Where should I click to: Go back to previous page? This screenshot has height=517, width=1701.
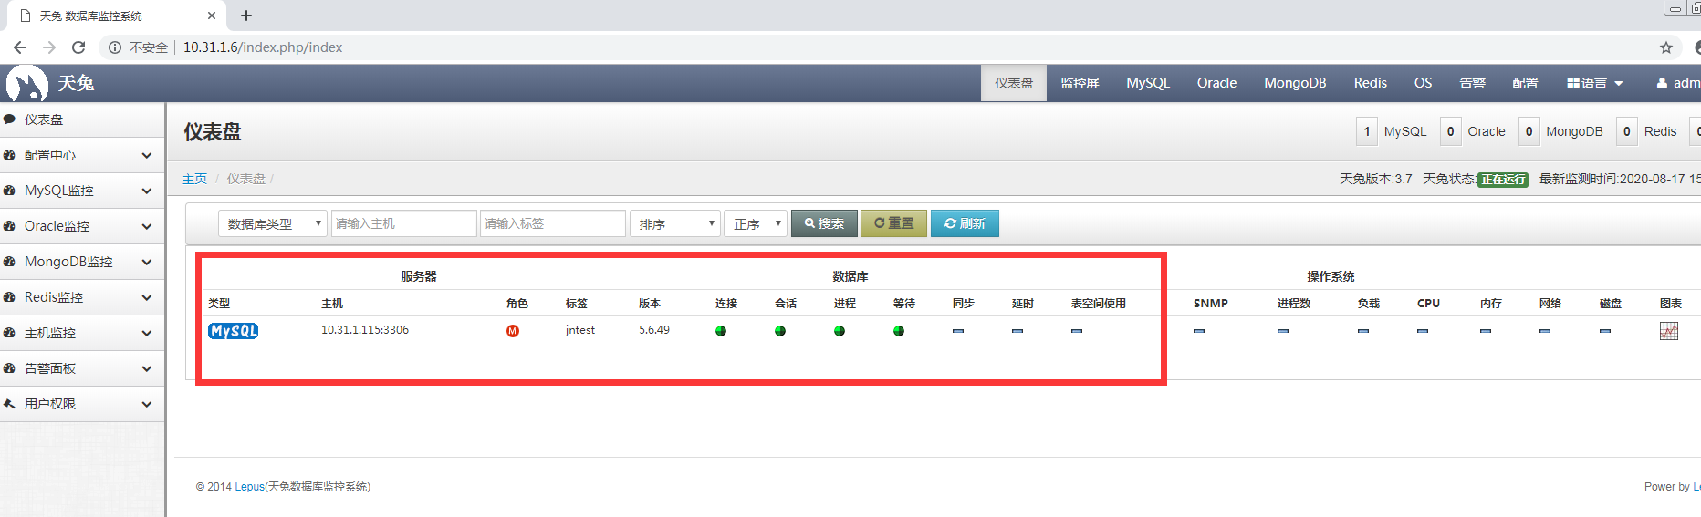click(x=19, y=47)
